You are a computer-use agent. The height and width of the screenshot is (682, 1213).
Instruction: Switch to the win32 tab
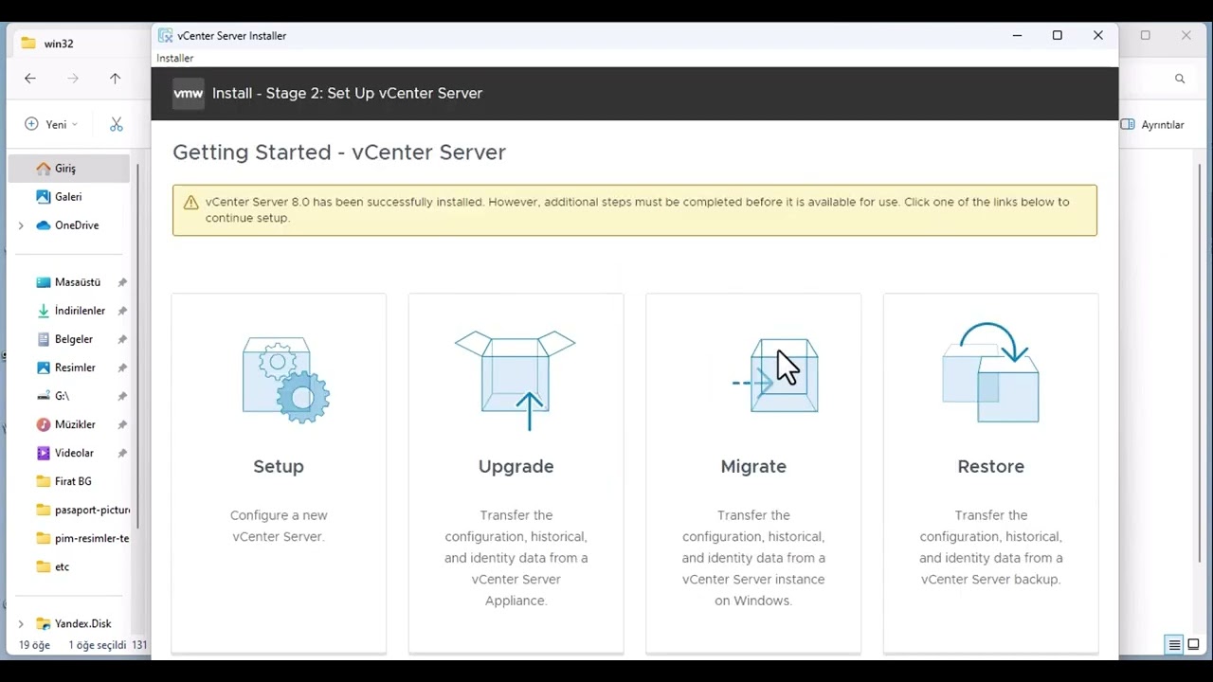point(59,44)
